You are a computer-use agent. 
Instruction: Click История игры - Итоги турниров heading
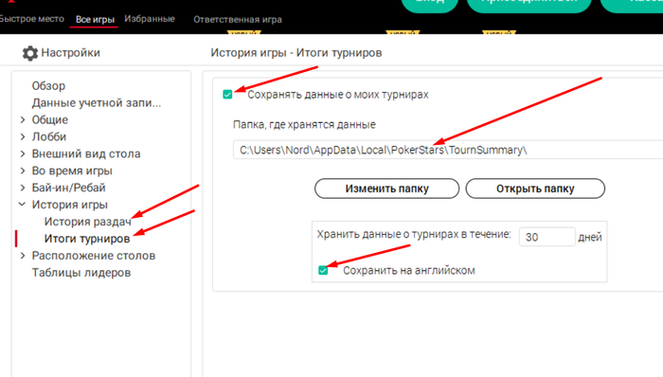click(296, 53)
